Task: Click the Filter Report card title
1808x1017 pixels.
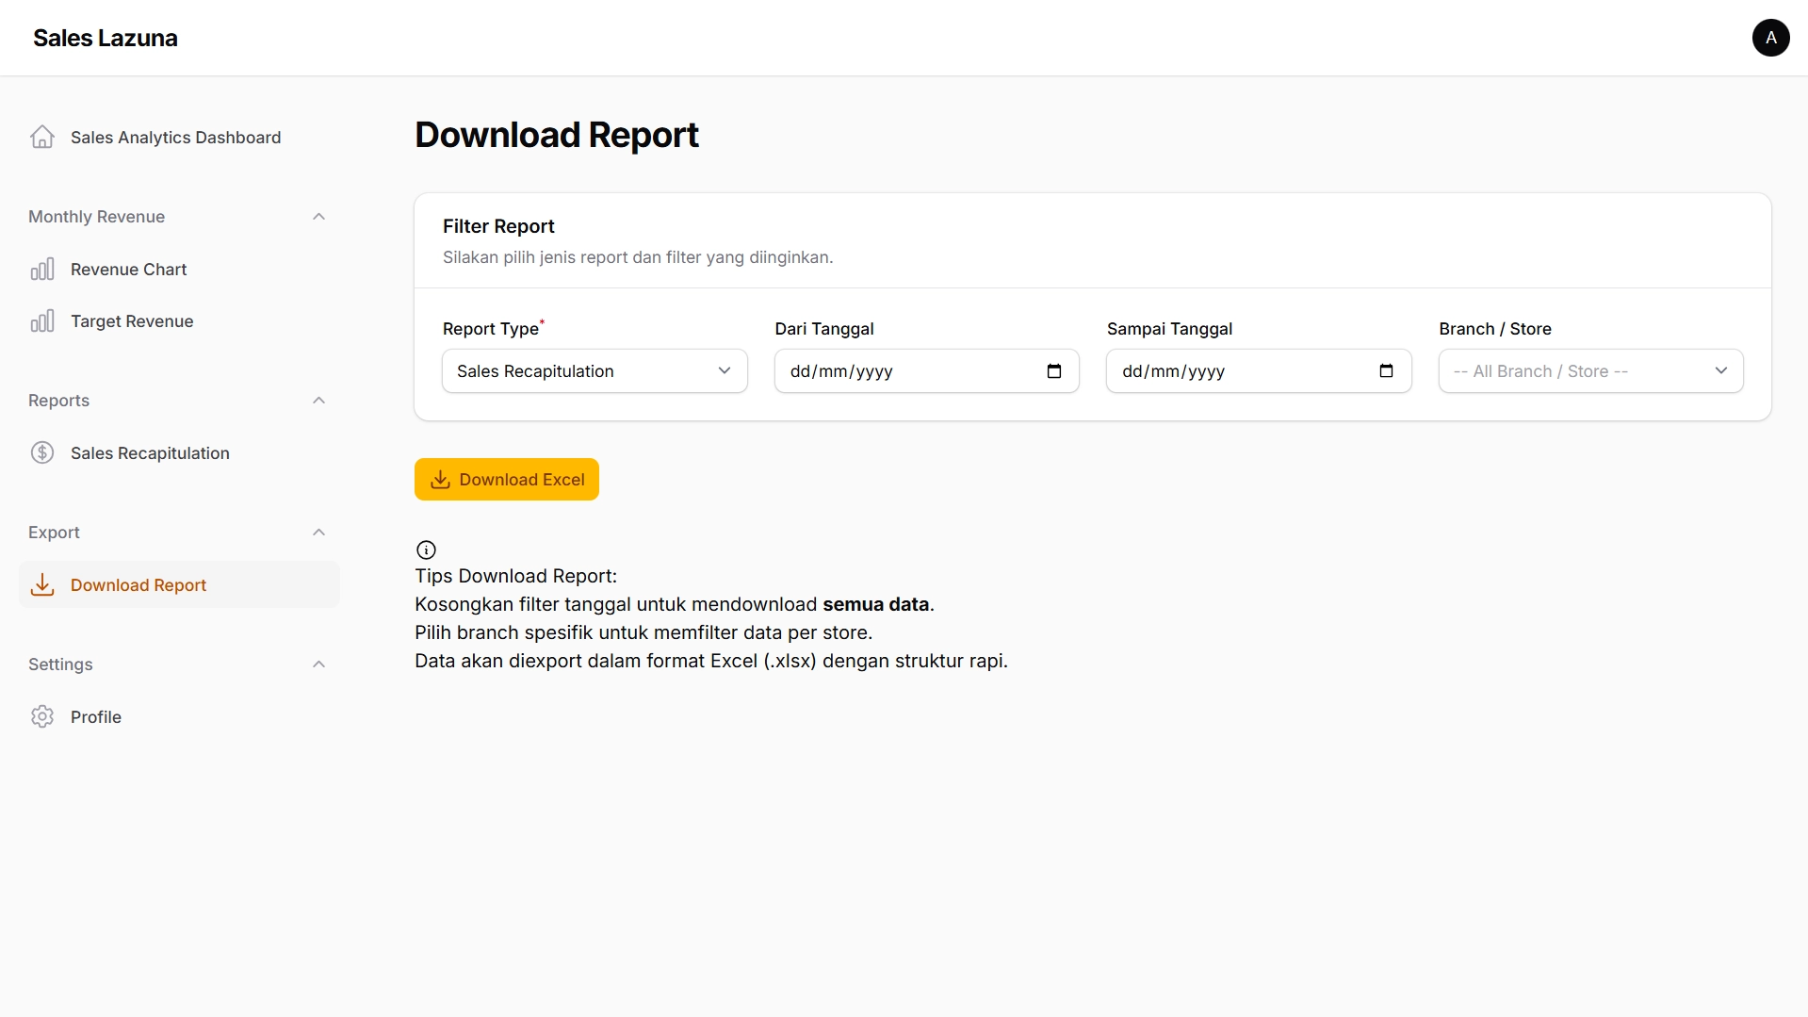Action: 498,226
